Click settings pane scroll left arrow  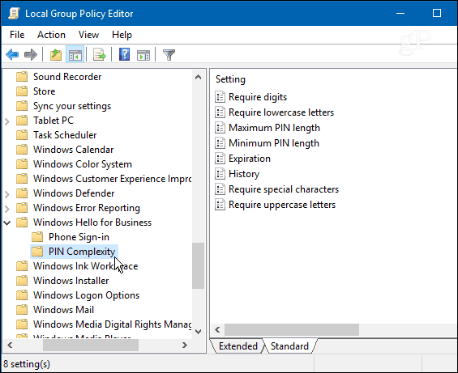pyautogui.click(x=217, y=330)
